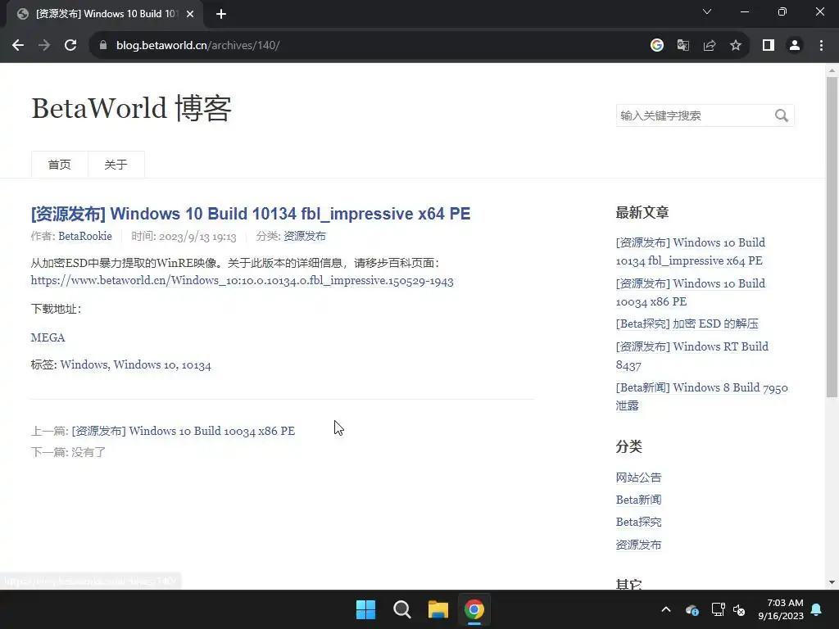Open the tab search dropdown chevron
This screenshot has width=839, height=629.
click(x=707, y=11)
